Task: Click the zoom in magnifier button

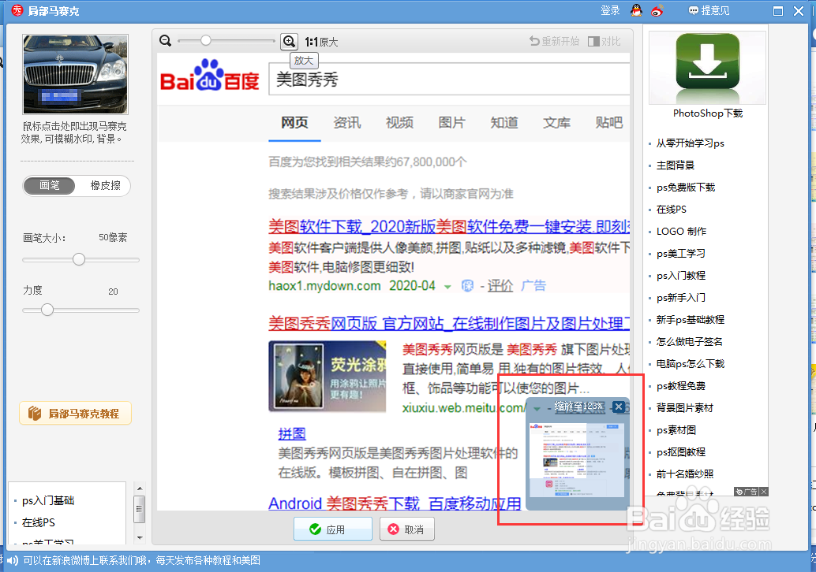Action: point(290,41)
